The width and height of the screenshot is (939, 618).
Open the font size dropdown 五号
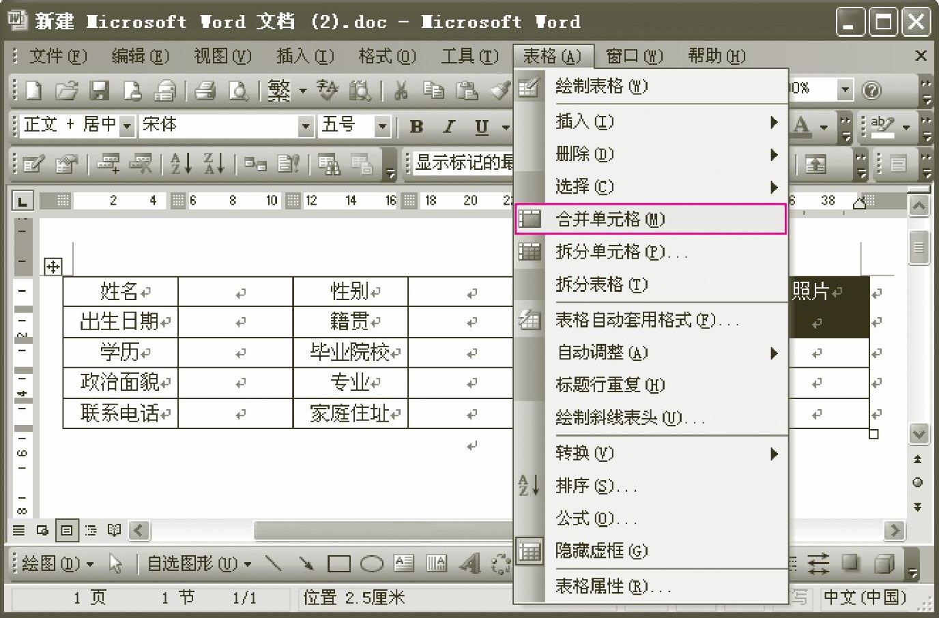pos(382,126)
